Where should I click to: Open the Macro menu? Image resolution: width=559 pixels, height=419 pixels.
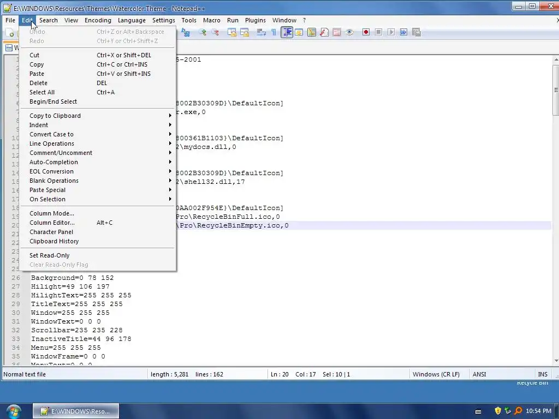pyautogui.click(x=212, y=20)
